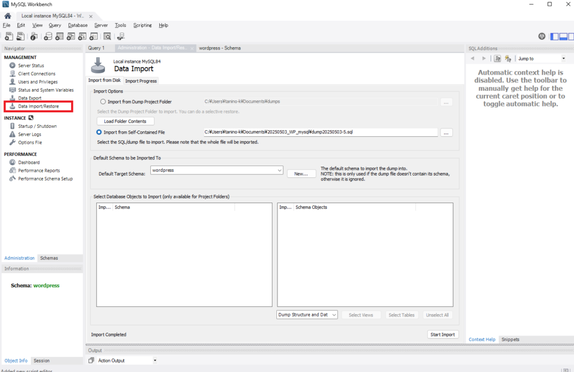Viewport: 574px width, 372px height.
Task: Select Import from Dump Project Folder
Action: coord(103,102)
